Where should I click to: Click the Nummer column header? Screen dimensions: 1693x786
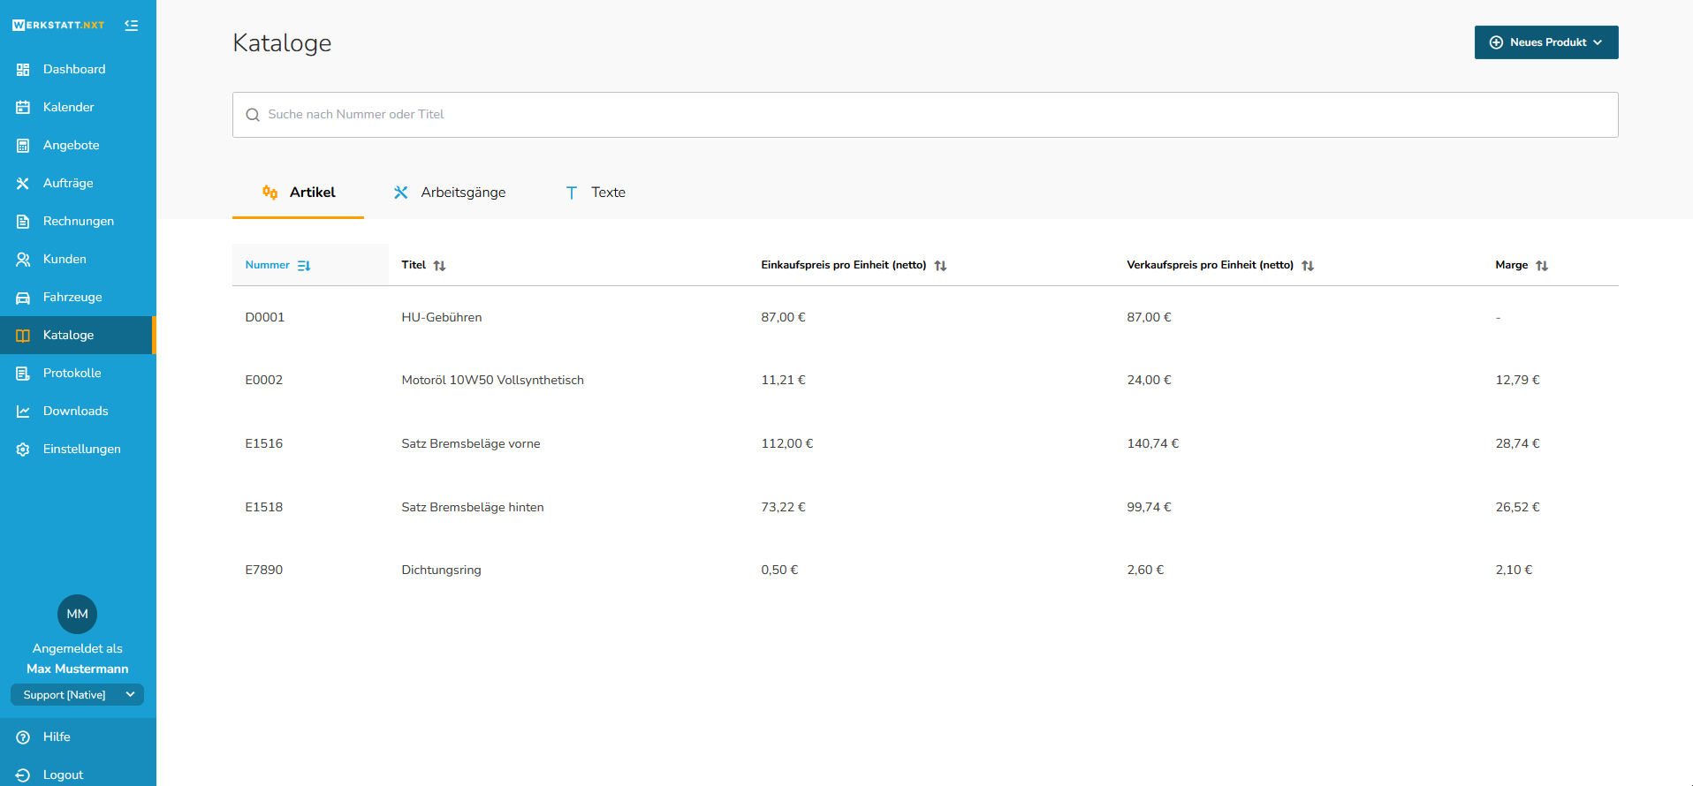point(268,265)
